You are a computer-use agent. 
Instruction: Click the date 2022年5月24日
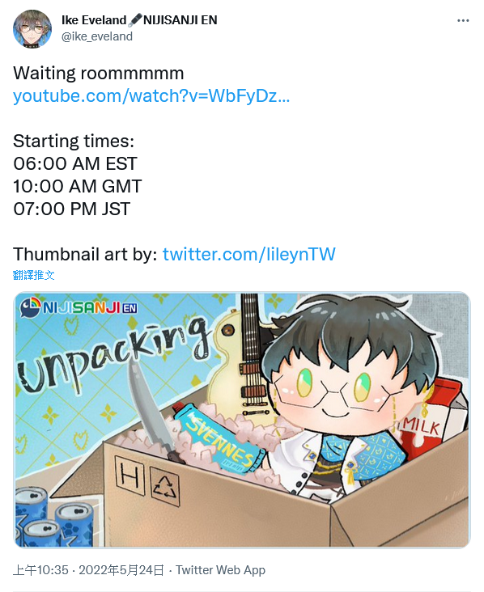click(121, 569)
